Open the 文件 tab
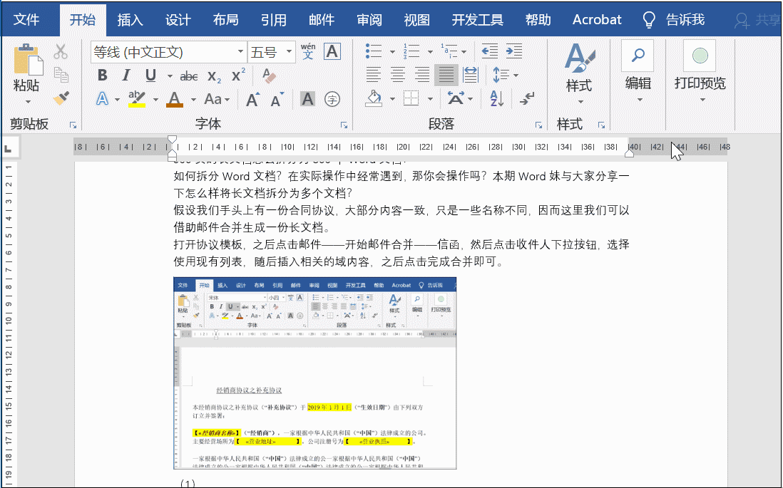This screenshot has height=488, width=783. (x=26, y=19)
